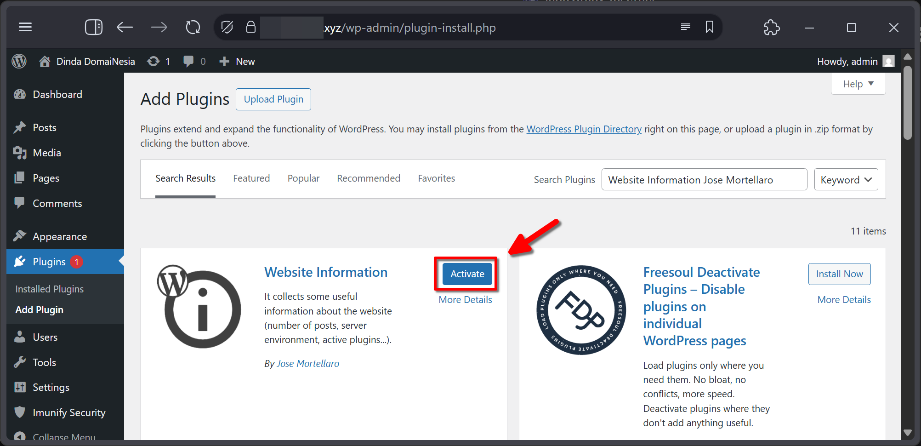921x446 pixels.
Task: Click scrollbar up arrow
Action: (x=907, y=57)
